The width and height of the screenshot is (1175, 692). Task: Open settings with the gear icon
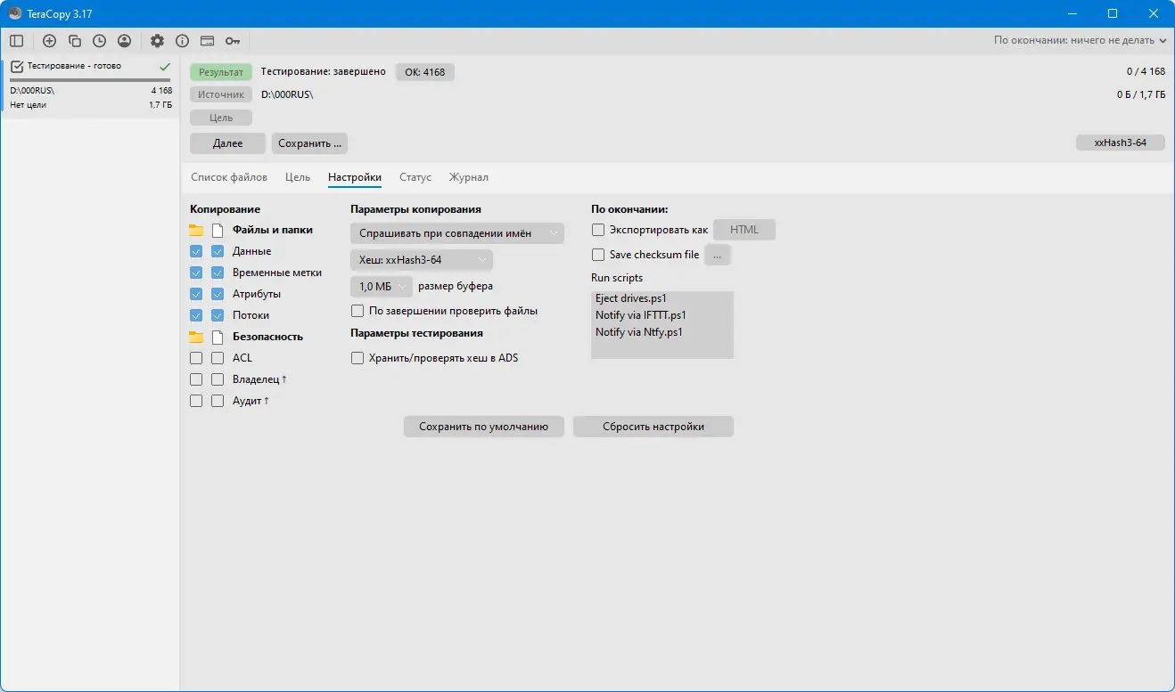(158, 40)
